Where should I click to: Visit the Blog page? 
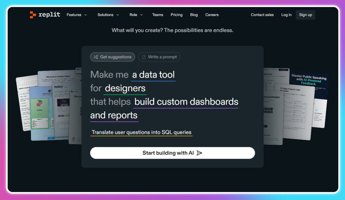pyautogui.click(x=194, y=15)
